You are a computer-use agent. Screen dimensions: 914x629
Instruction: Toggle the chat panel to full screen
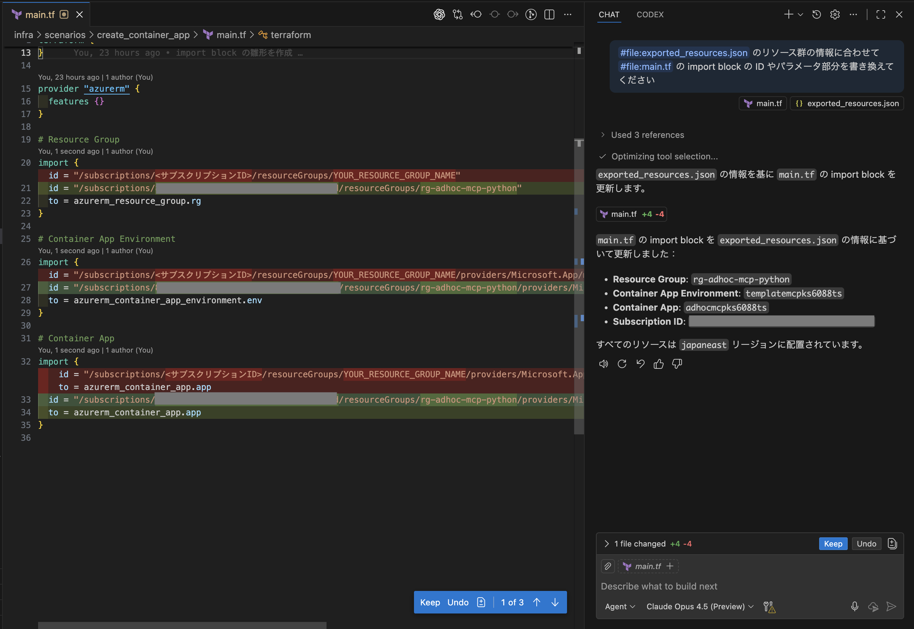point(881,14)
